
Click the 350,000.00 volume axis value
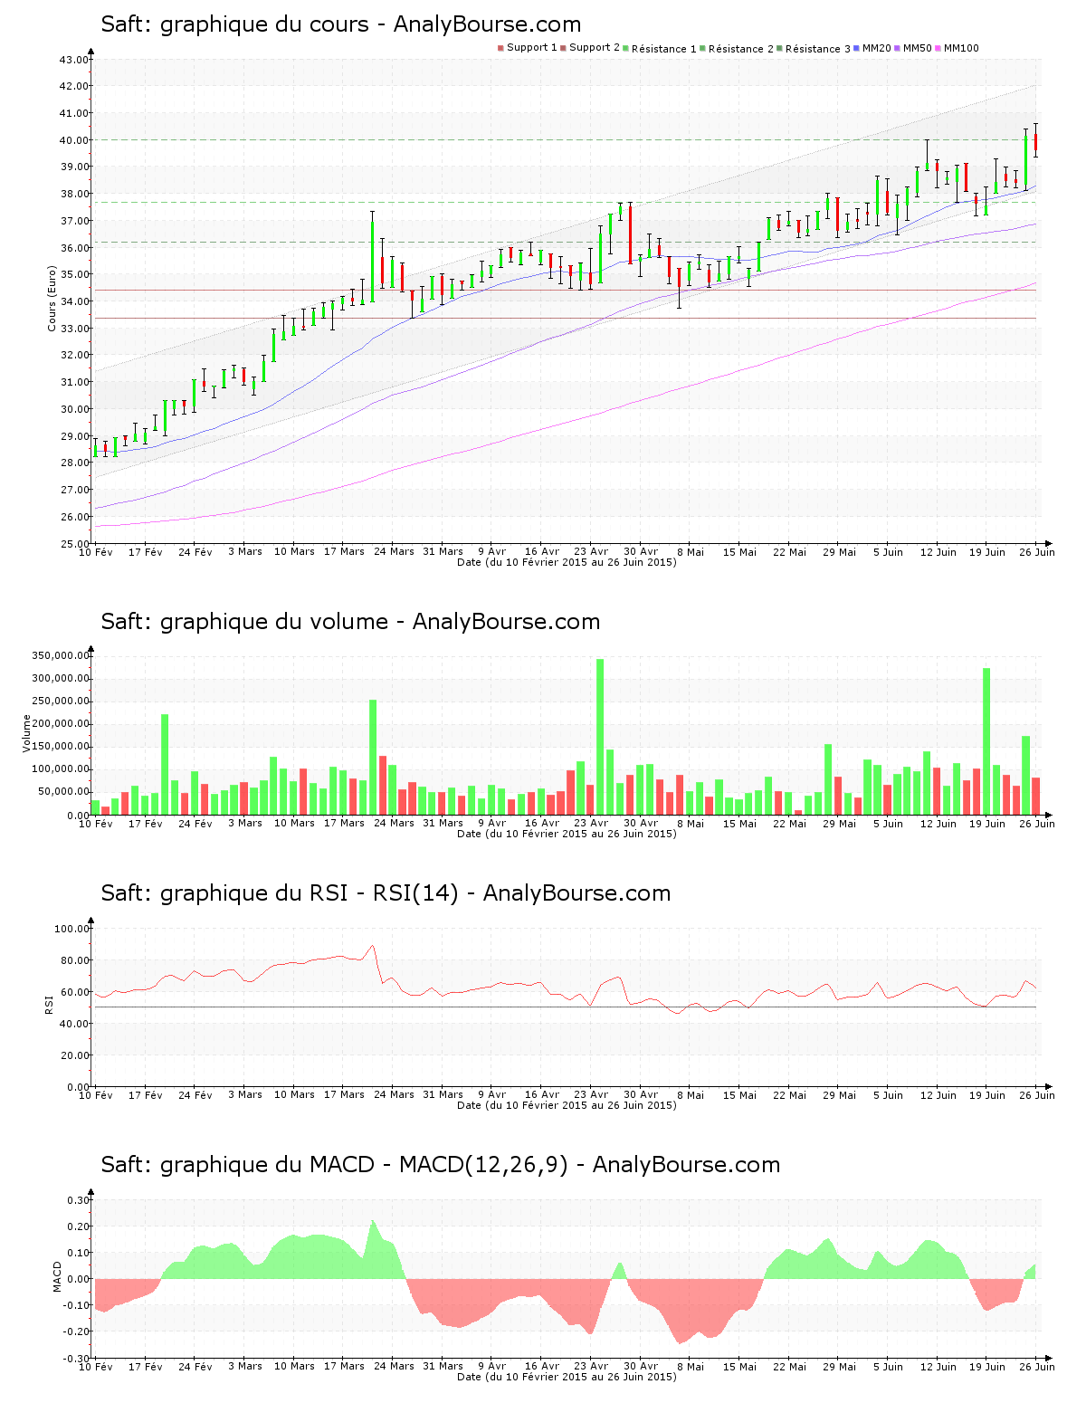click(x=60, y=655)
